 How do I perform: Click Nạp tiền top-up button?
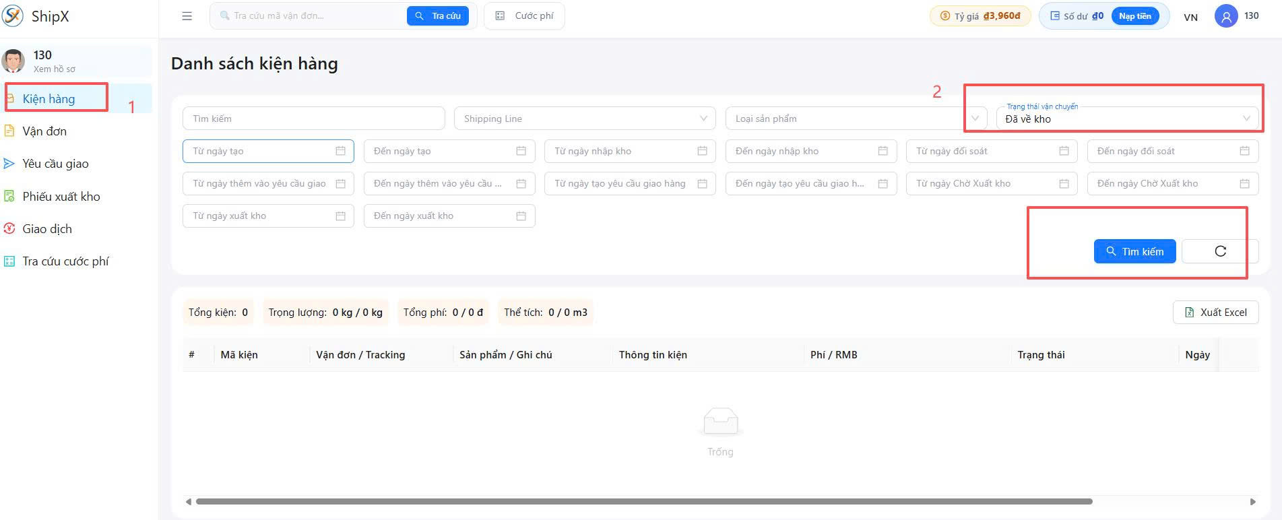(1134, 16)
